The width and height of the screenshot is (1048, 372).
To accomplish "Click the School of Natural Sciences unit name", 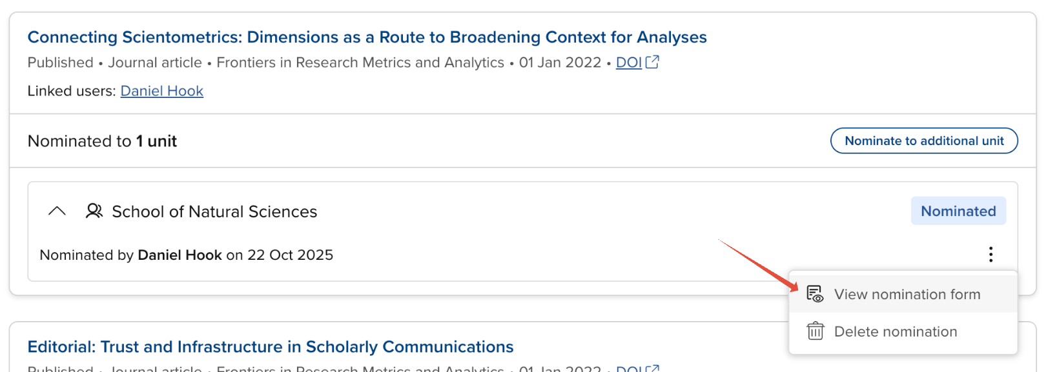I will (214, 211).
